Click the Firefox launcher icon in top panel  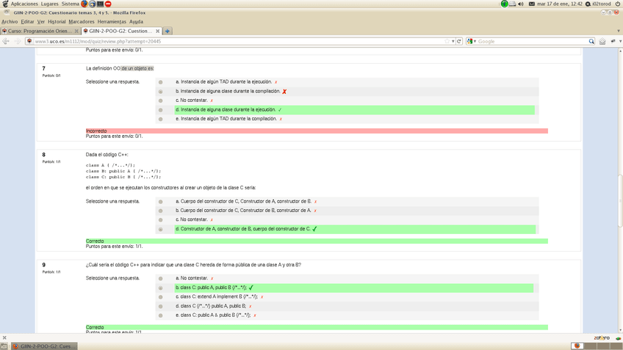pos(84,4)
